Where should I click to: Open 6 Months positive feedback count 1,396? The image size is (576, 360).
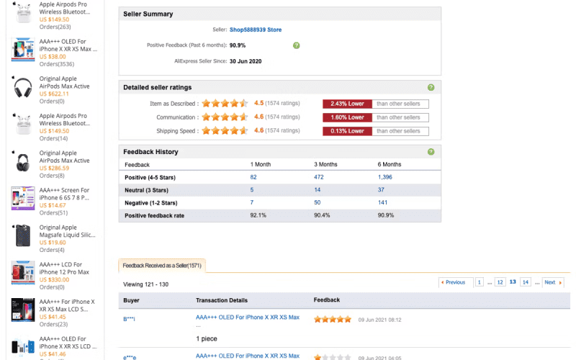(x=385, y=177)
